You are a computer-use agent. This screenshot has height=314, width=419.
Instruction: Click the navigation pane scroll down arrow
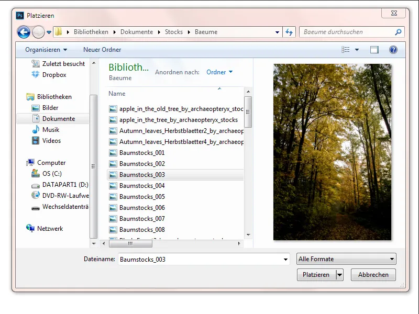coord(94,243)
